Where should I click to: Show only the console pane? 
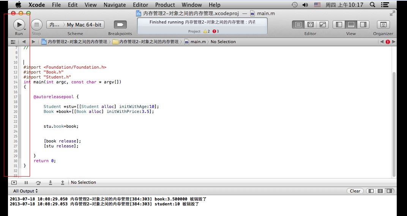point(390,191)
